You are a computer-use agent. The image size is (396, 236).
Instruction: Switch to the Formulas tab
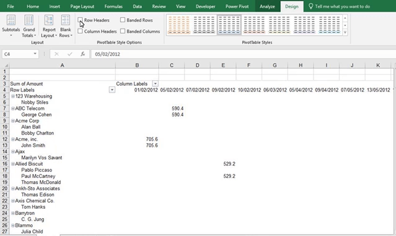coord(113,6)
